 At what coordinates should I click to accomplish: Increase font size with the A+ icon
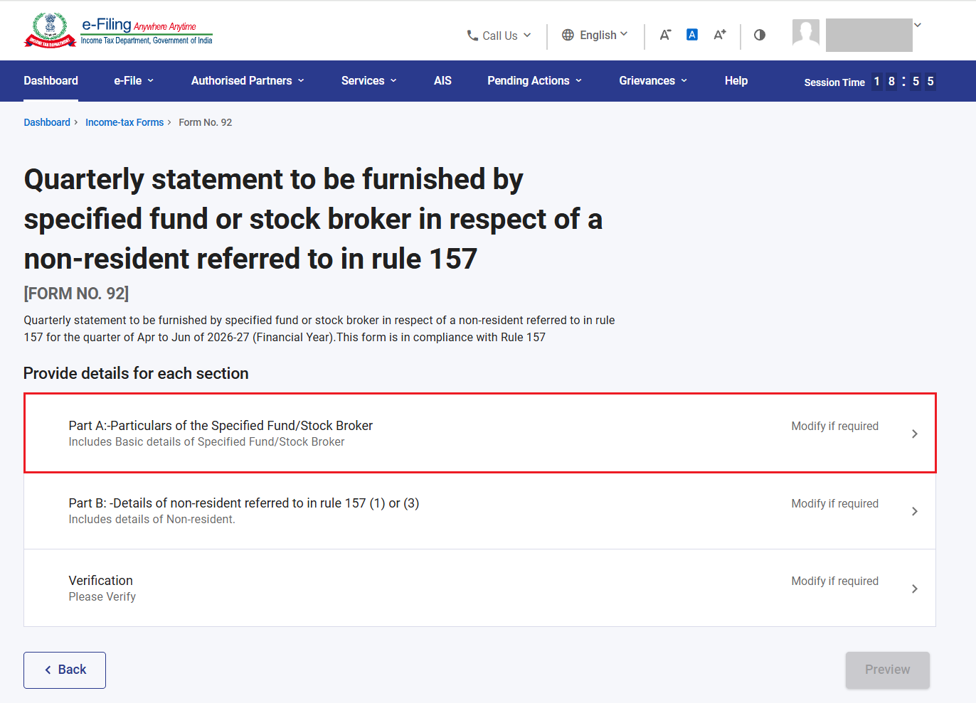click(720, 35)
